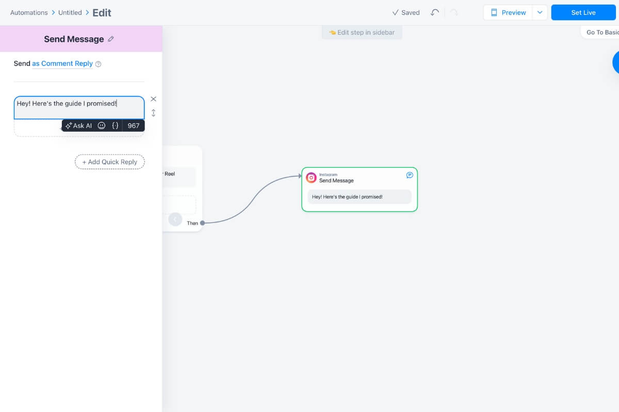This screenshot has width=619, height=412.
Task: Collapse the trigger node with its chevron circle
Action: coord(175,219)
